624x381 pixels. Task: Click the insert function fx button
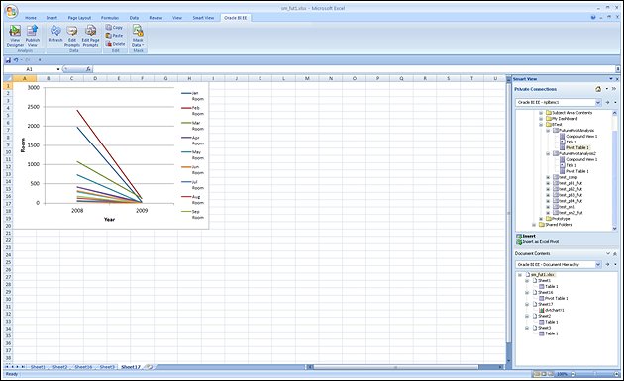[x=88, y=69]
